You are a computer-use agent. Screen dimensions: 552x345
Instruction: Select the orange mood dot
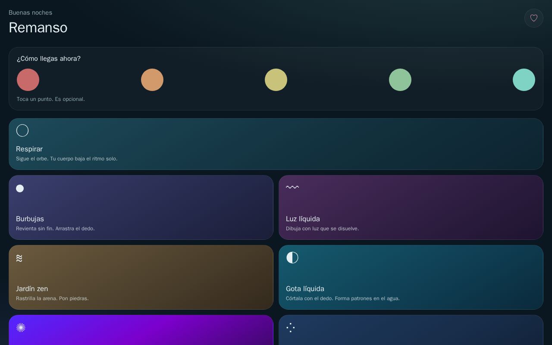[152, 80]
